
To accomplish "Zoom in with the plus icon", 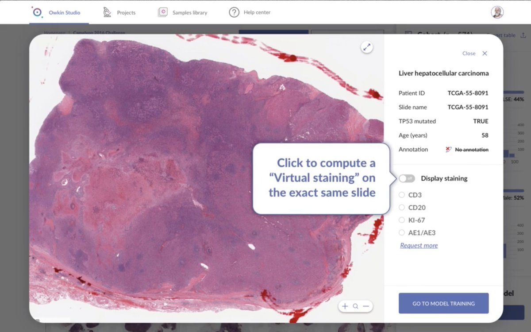I will click(345, 306).
